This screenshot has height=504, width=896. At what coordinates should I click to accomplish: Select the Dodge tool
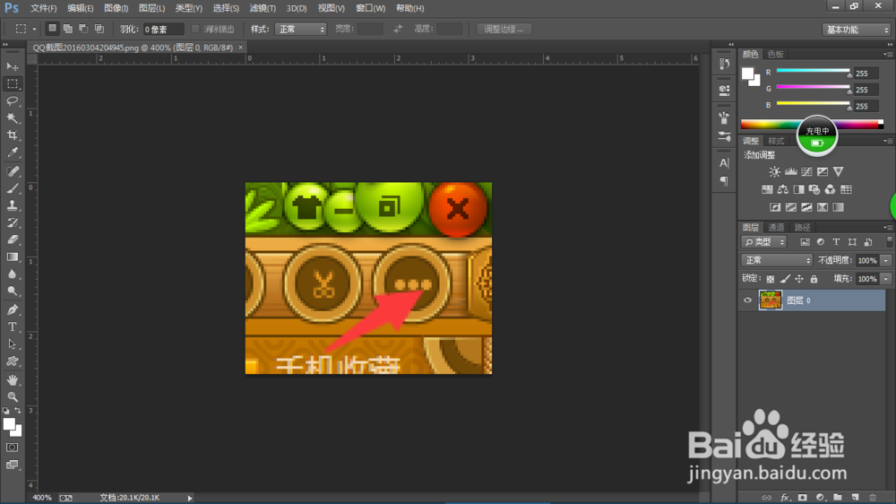(x=12, y=291)
